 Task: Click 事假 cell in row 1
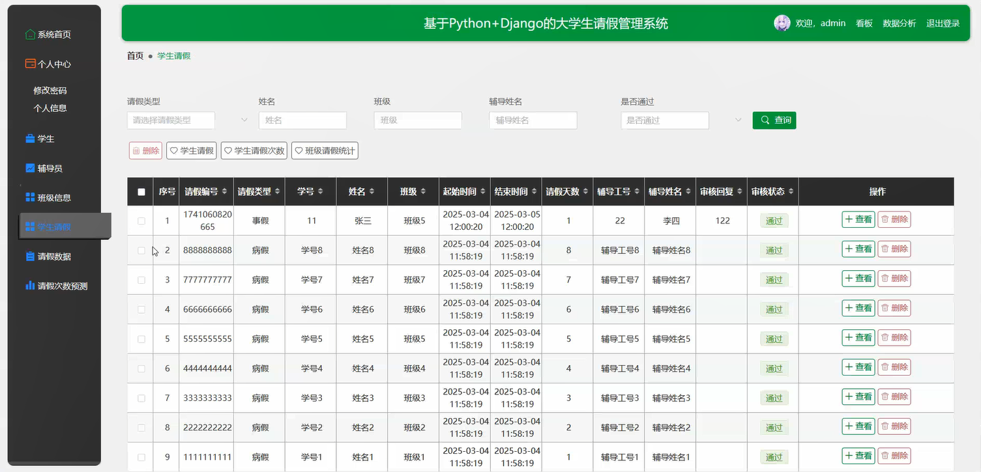click(260, 221)
